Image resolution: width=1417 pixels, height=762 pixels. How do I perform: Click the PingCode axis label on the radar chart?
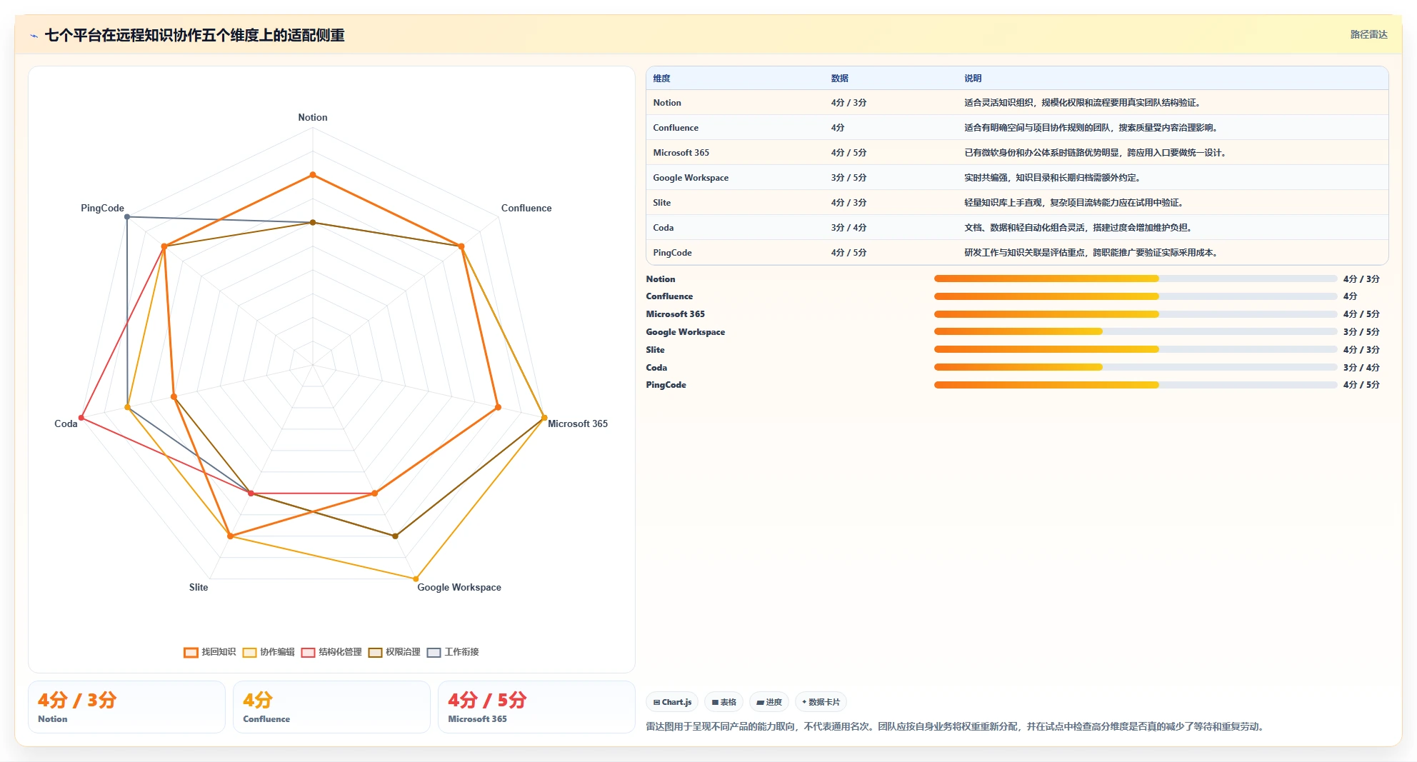(102, 208)
